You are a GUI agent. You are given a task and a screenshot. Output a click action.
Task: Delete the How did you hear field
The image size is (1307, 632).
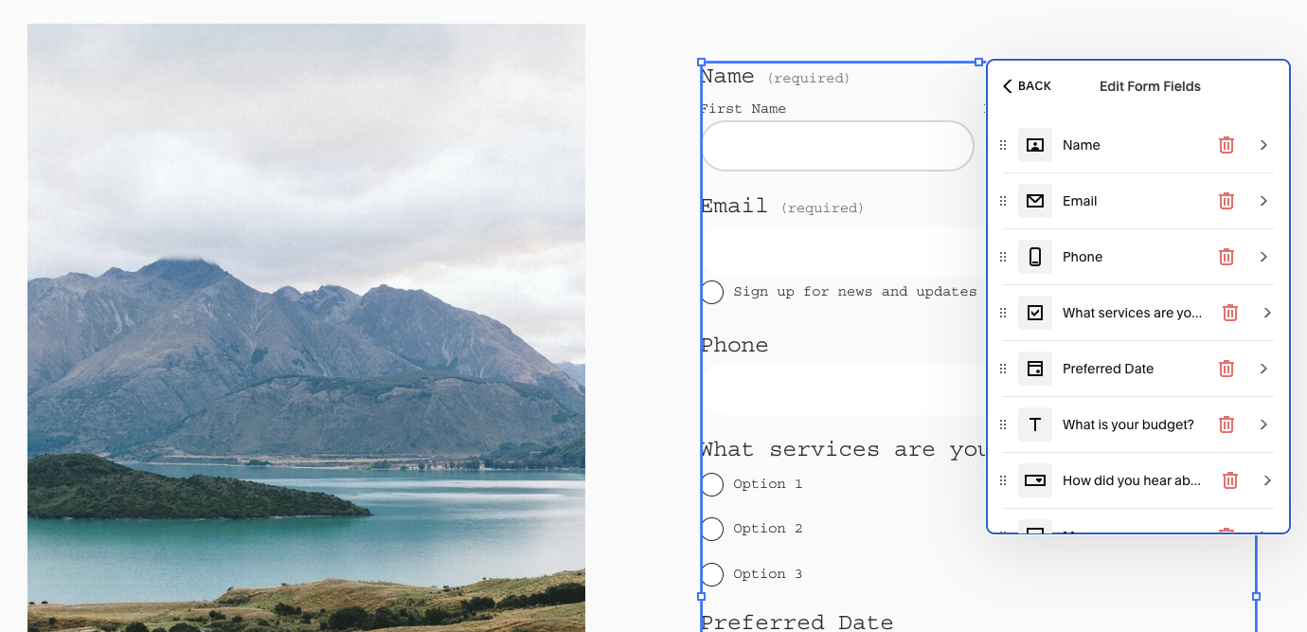(1230, 480)
